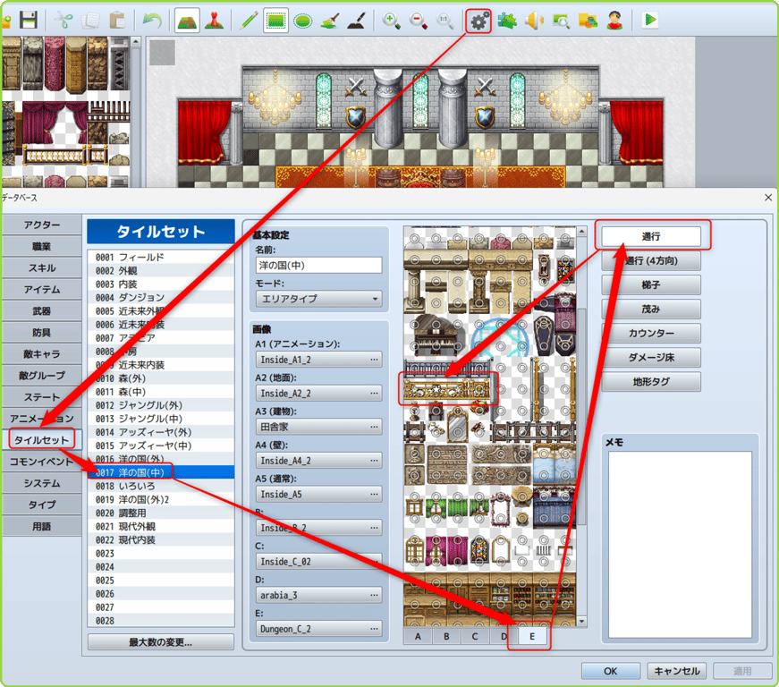Screen dimensions: 779x687
Task: Open the 職業 database tab
Action: coord(42,246)
